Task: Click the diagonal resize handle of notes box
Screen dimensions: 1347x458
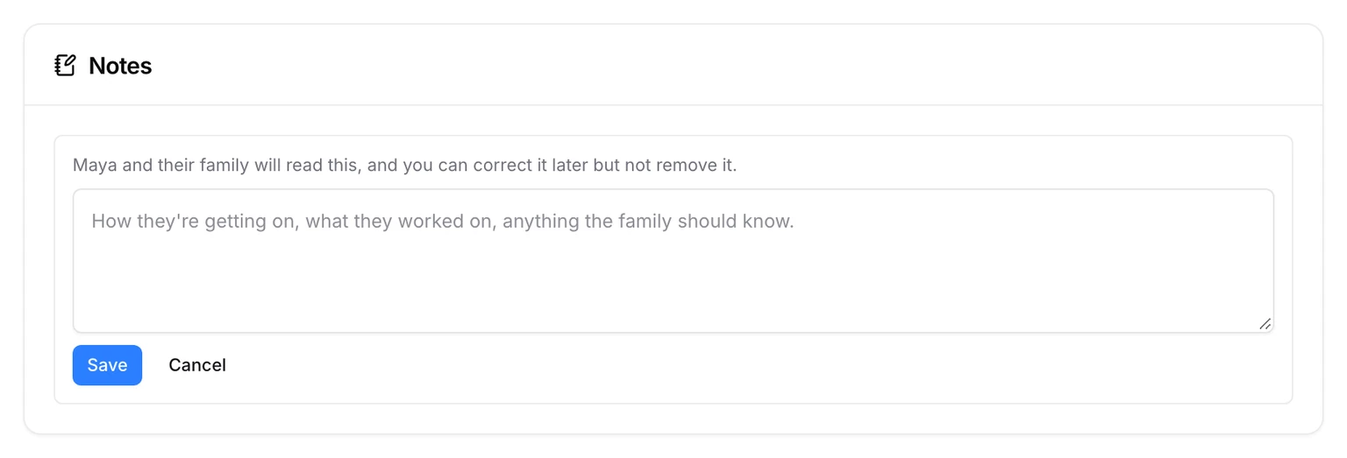Action: 1265,324
